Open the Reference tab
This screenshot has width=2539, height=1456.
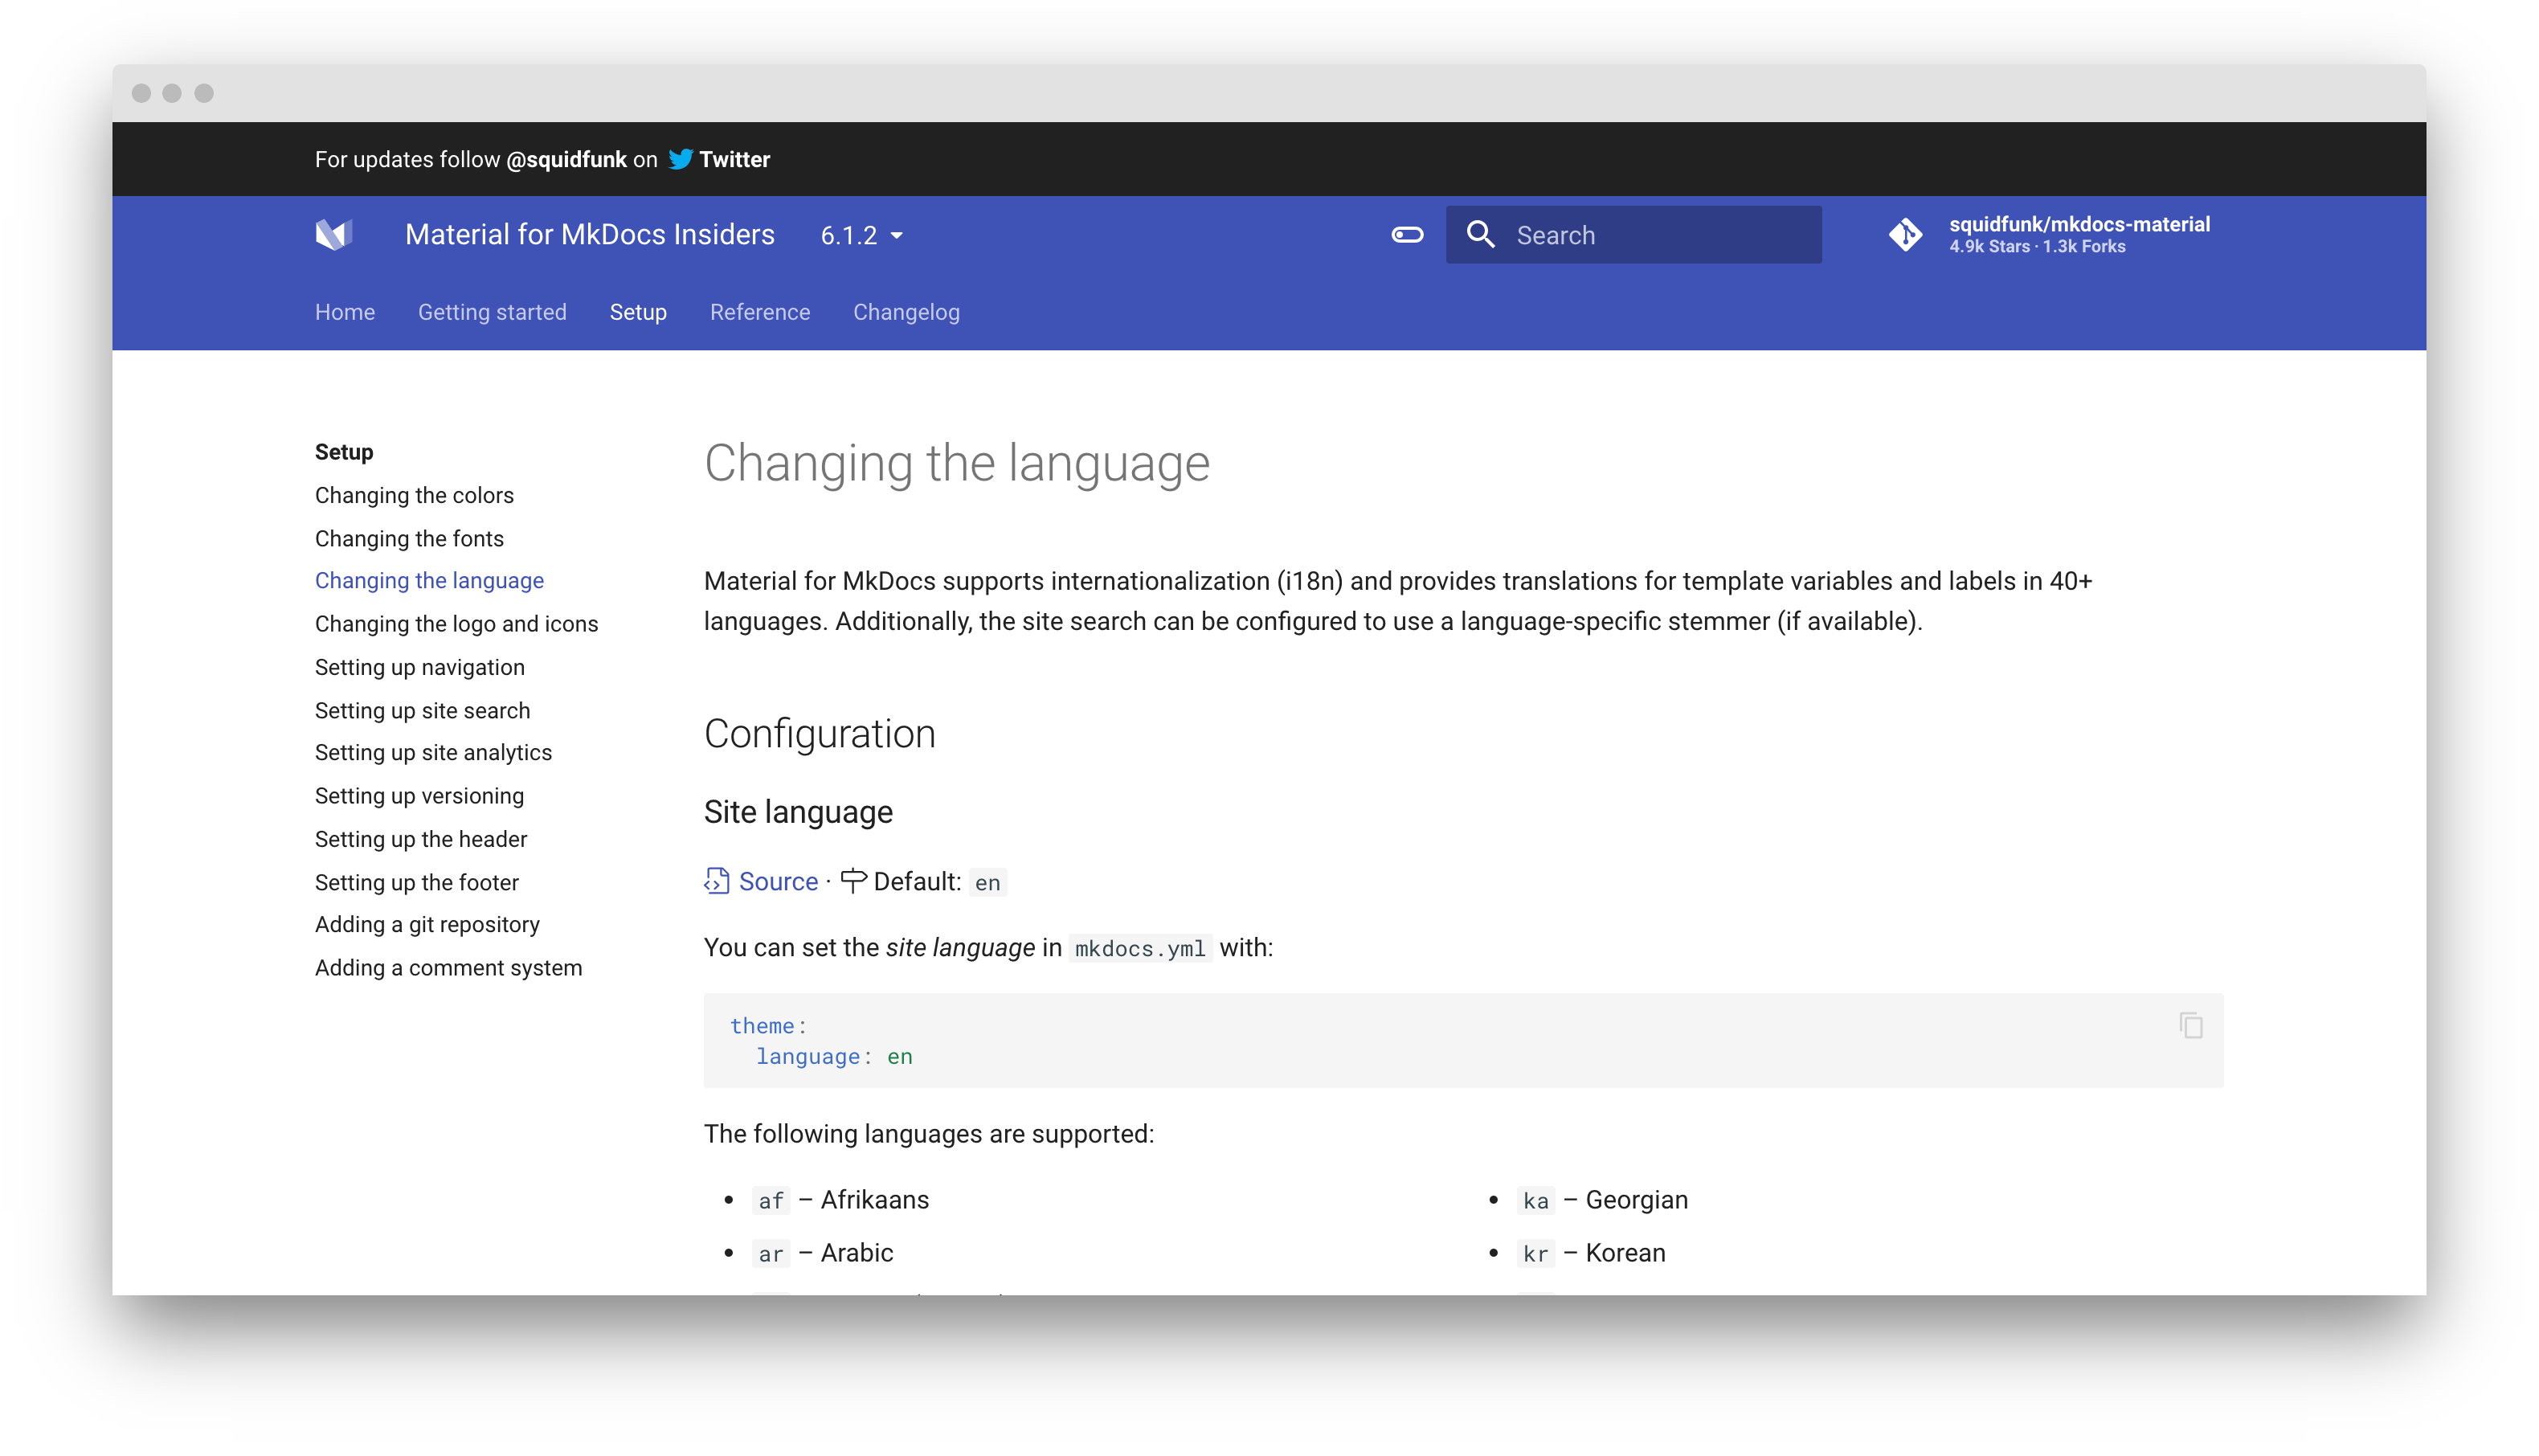coord(760,312)
